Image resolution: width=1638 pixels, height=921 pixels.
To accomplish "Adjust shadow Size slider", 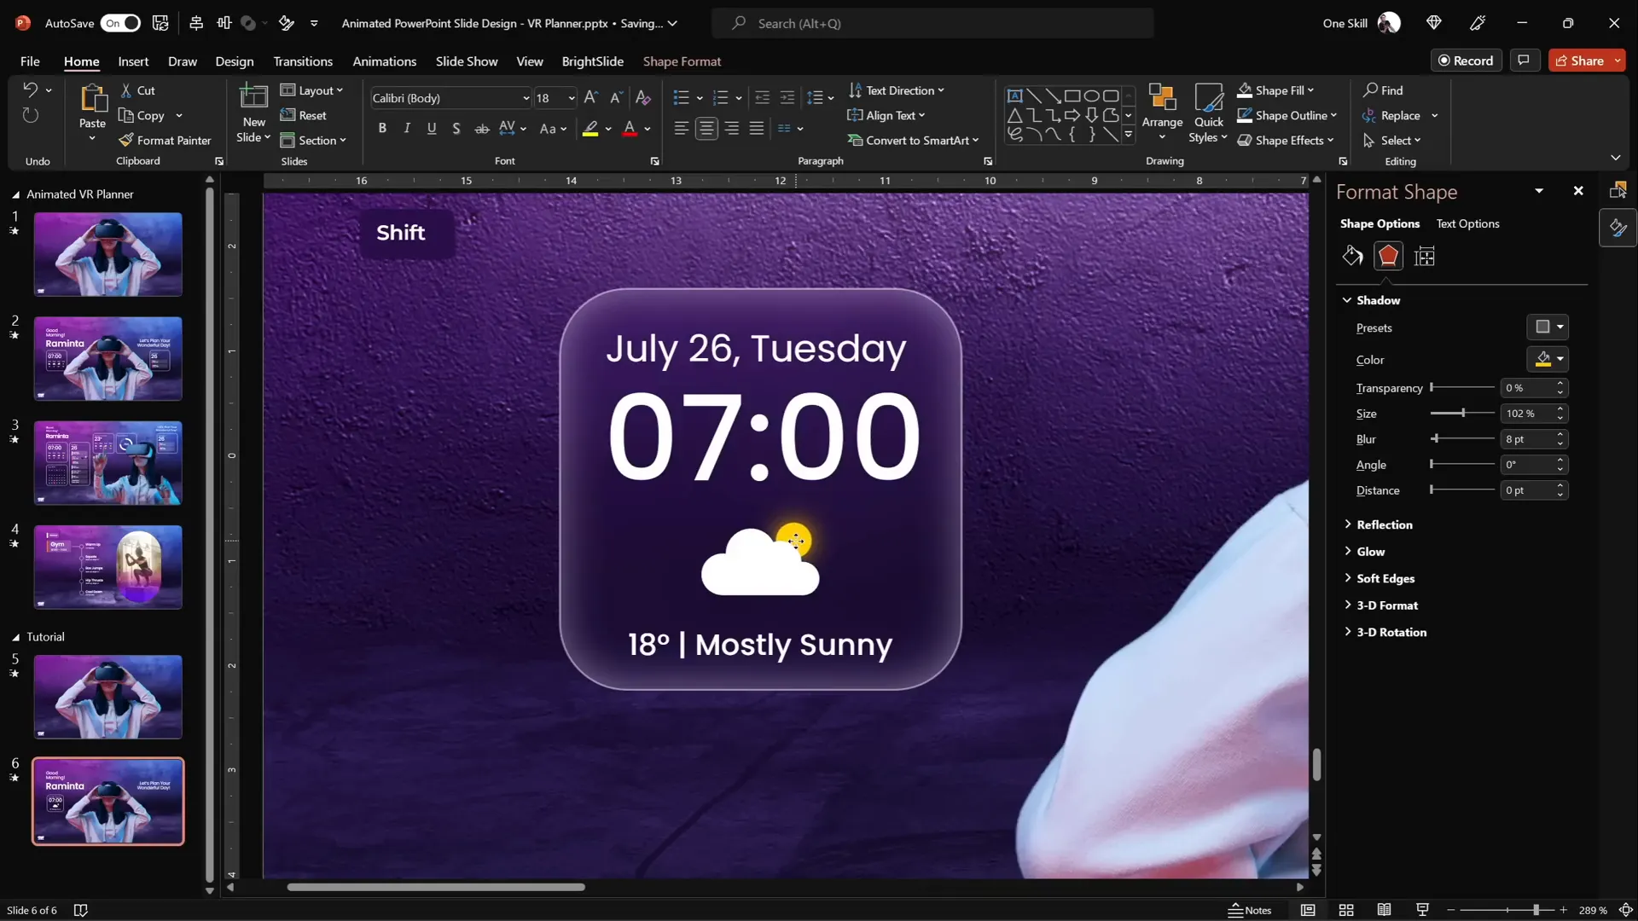I will pyautogui.click(x=1462, y=413).
